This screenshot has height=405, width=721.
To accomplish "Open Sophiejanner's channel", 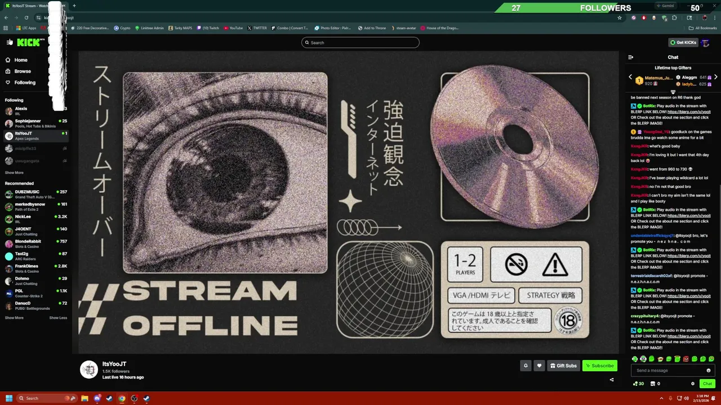I will (35, 123).
